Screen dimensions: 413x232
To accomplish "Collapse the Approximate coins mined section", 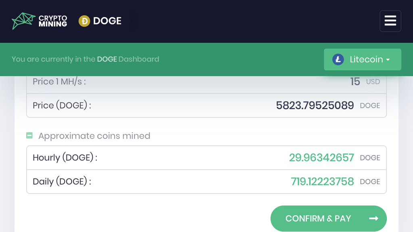I will [x=29, y=136].
